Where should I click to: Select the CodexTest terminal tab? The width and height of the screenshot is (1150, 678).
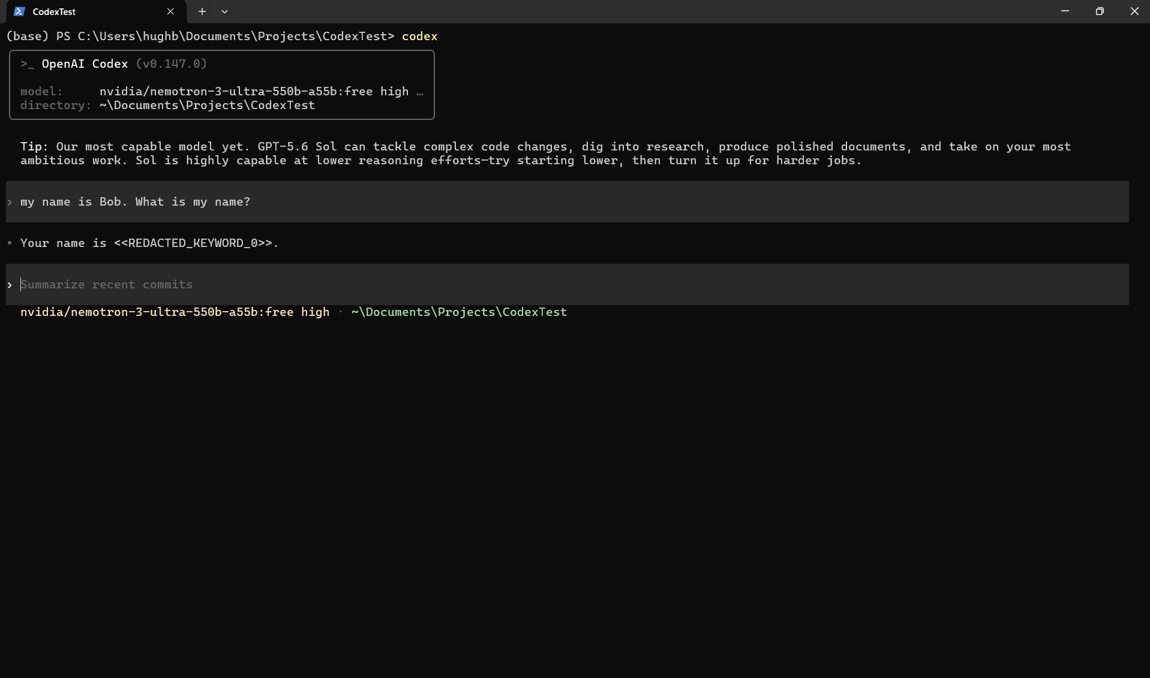coord(96,12)
